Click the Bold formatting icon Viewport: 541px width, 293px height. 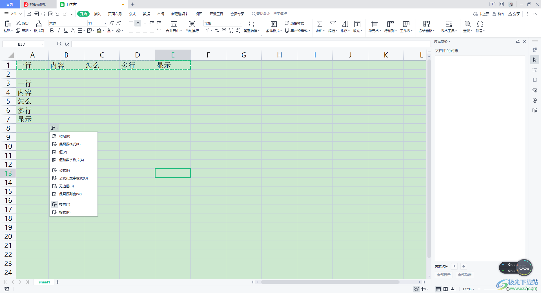click(52, 30)
